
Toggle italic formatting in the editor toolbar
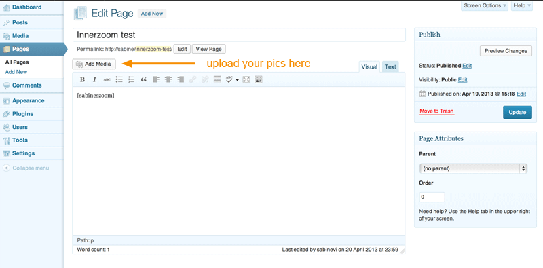point(94,79)
